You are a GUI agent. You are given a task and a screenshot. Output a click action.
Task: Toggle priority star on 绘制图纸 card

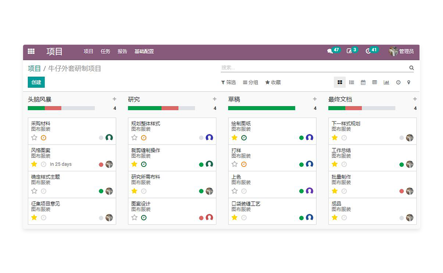coord(234,138)
